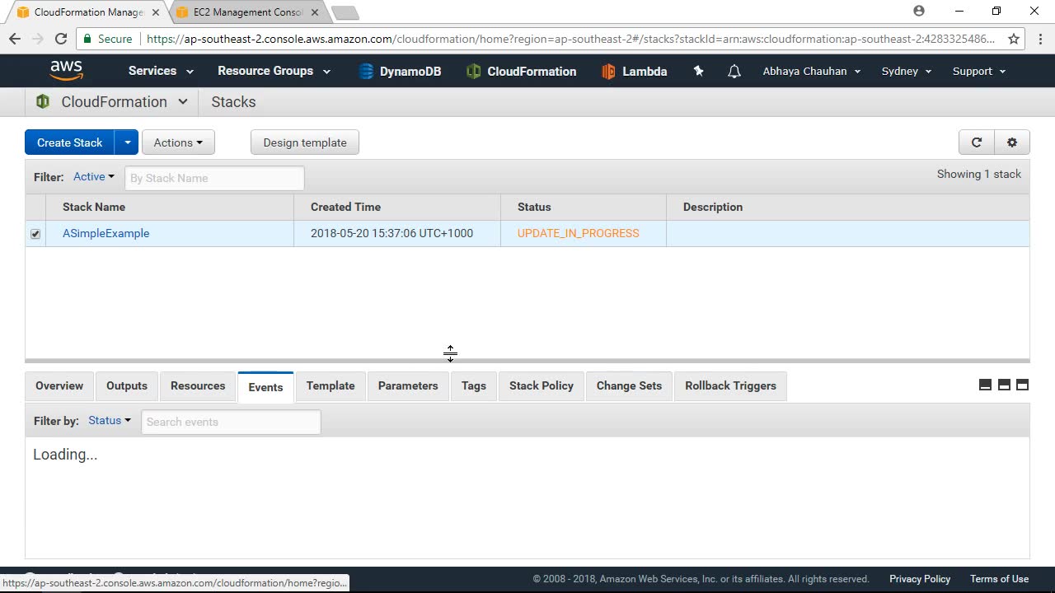Focus the Search events field
Viewport: 1055px width, 593px height.
[x=231, y=422]
